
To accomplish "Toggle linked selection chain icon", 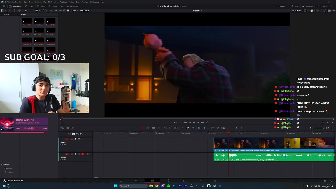I will (x=188, y=128).
